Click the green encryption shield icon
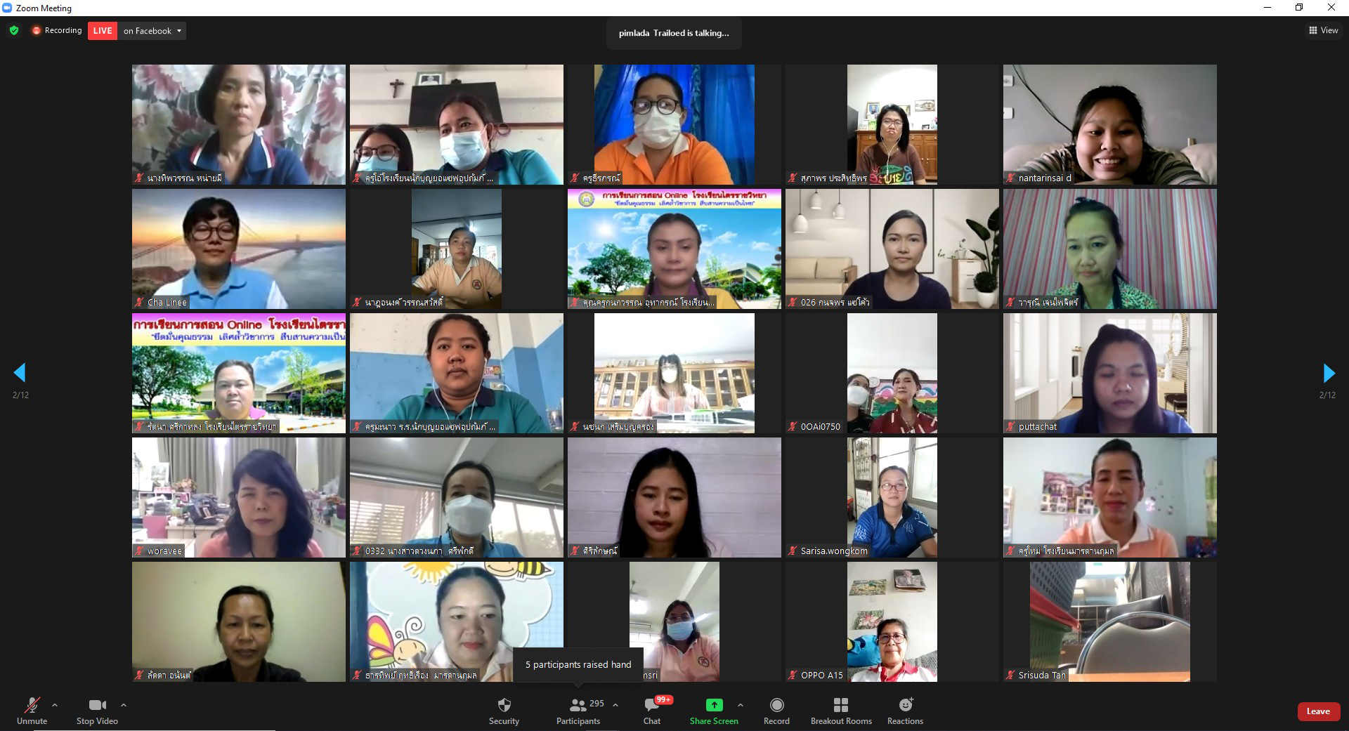The image size is (1349, 731). (x=14, y=30)
